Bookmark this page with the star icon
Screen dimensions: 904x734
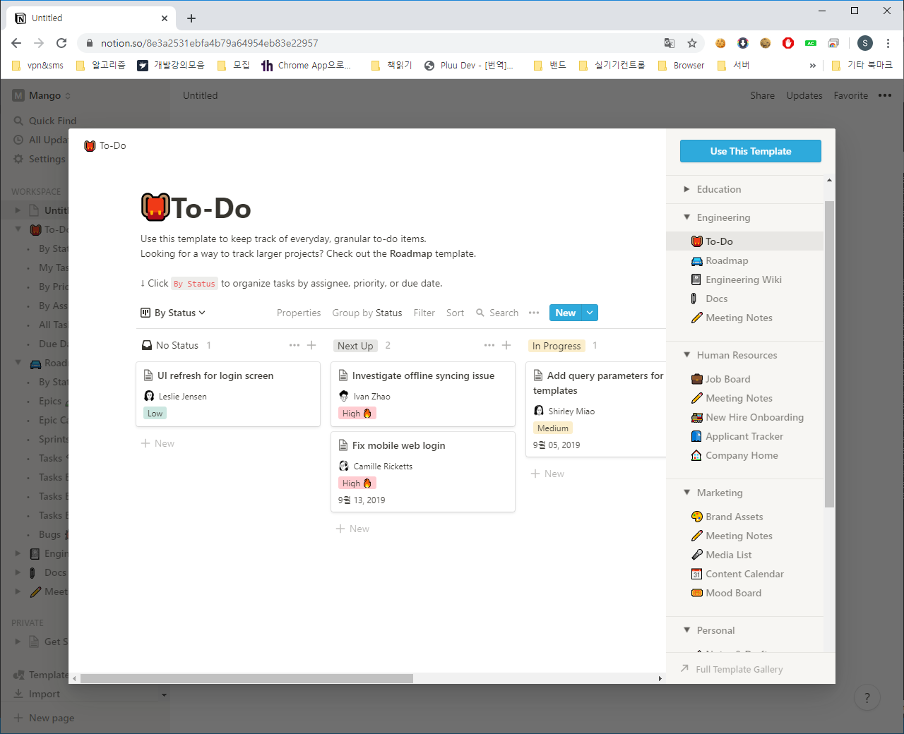[x=692, y=43]
